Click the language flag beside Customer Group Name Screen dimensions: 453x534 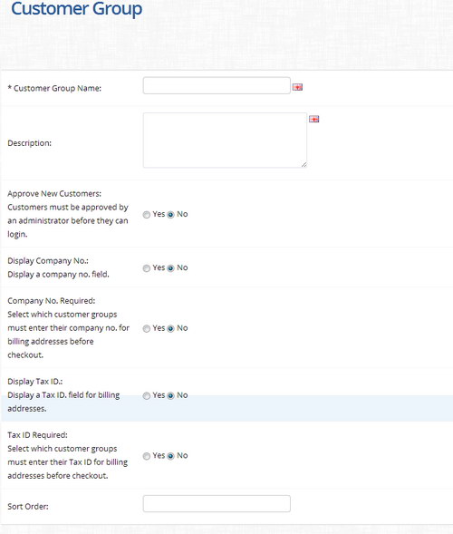[297, 88]
